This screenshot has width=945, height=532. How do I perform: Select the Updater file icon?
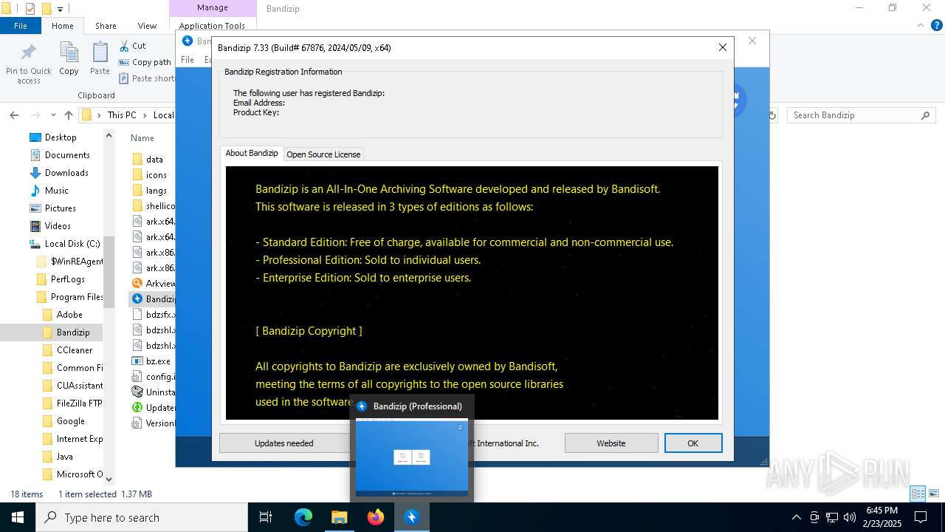(x=137, y=407)
